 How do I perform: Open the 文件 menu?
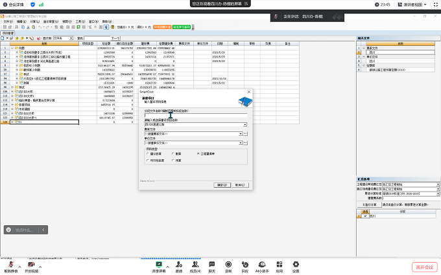(7, 21)
